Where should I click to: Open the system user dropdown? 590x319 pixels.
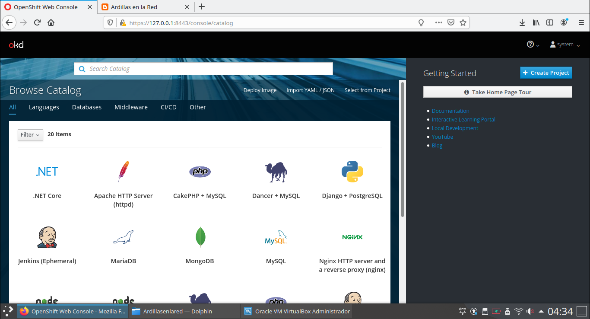(565, 45)
